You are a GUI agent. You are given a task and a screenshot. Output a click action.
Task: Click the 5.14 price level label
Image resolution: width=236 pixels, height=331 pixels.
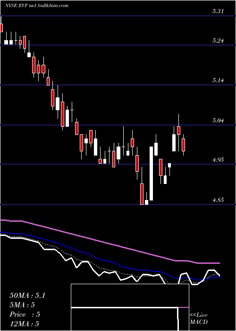click(218, 80)
